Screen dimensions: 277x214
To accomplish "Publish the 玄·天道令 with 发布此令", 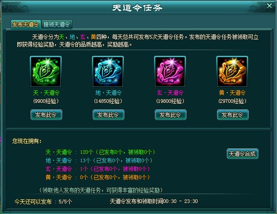I will tap(170, 115).
